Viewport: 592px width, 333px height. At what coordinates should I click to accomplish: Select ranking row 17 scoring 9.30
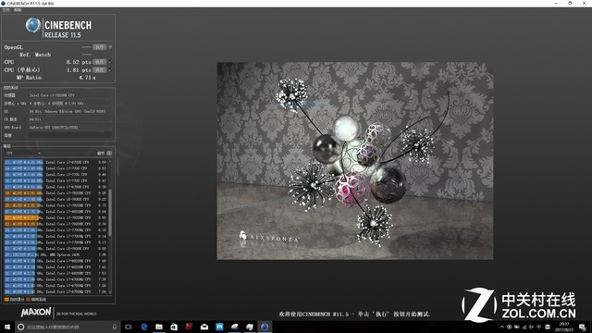pos(55,187)
